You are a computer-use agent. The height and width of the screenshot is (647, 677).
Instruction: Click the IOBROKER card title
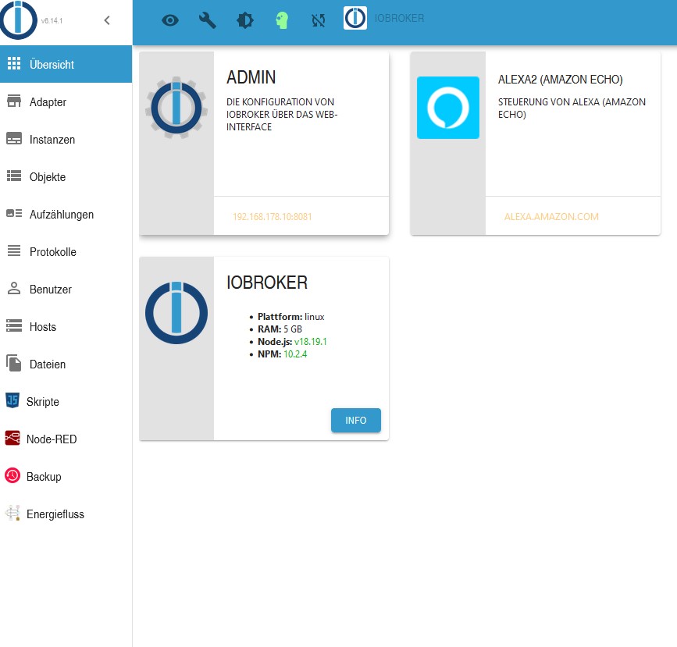click(267, 283)
